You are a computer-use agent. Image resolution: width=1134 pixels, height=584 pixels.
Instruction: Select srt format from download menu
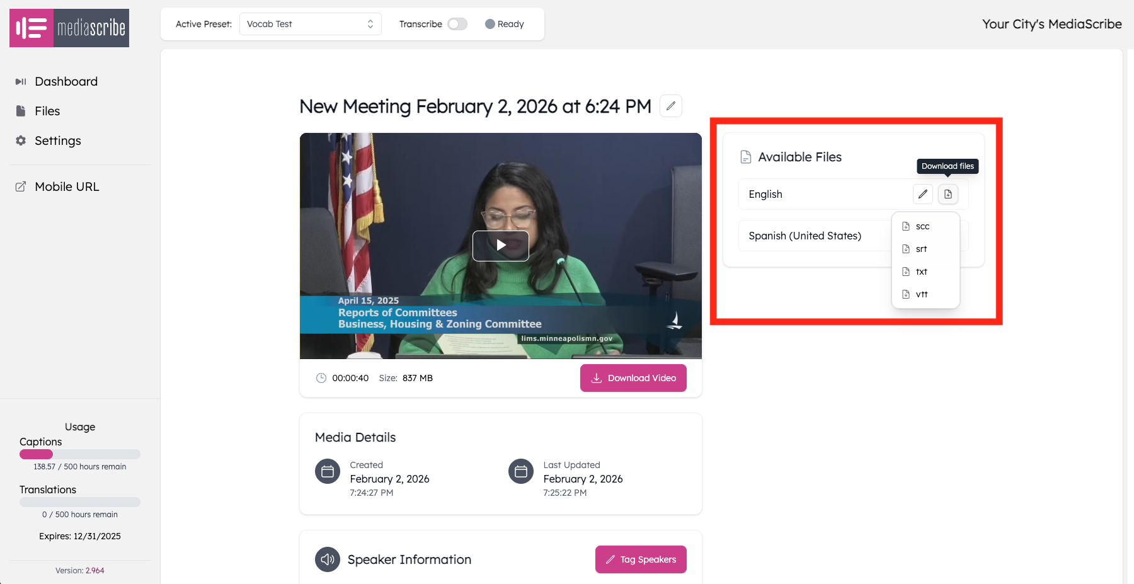(x=921, y=249)
